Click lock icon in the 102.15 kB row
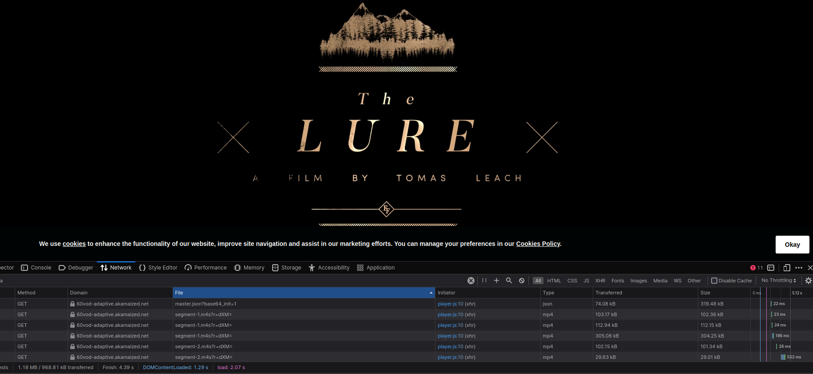 [x=72, y=346]
